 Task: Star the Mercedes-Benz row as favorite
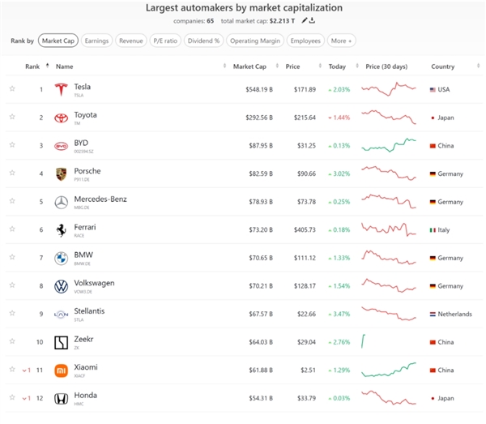click(12, 202)
